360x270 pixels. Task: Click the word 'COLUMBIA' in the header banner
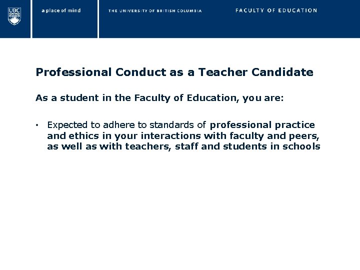(189, 11)
